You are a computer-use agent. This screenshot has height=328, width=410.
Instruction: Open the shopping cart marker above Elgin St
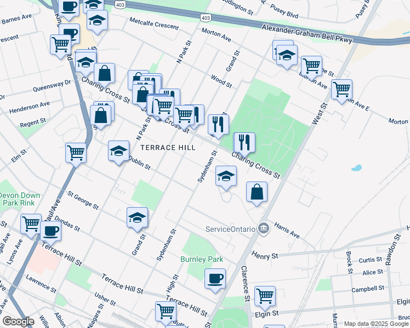click(x=265, y=296)
